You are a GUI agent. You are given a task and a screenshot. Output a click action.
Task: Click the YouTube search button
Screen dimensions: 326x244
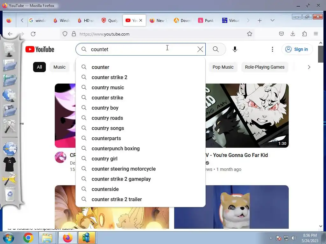click(x=216, y=49)
